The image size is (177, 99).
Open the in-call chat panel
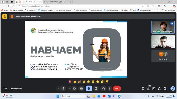[154, 88]
